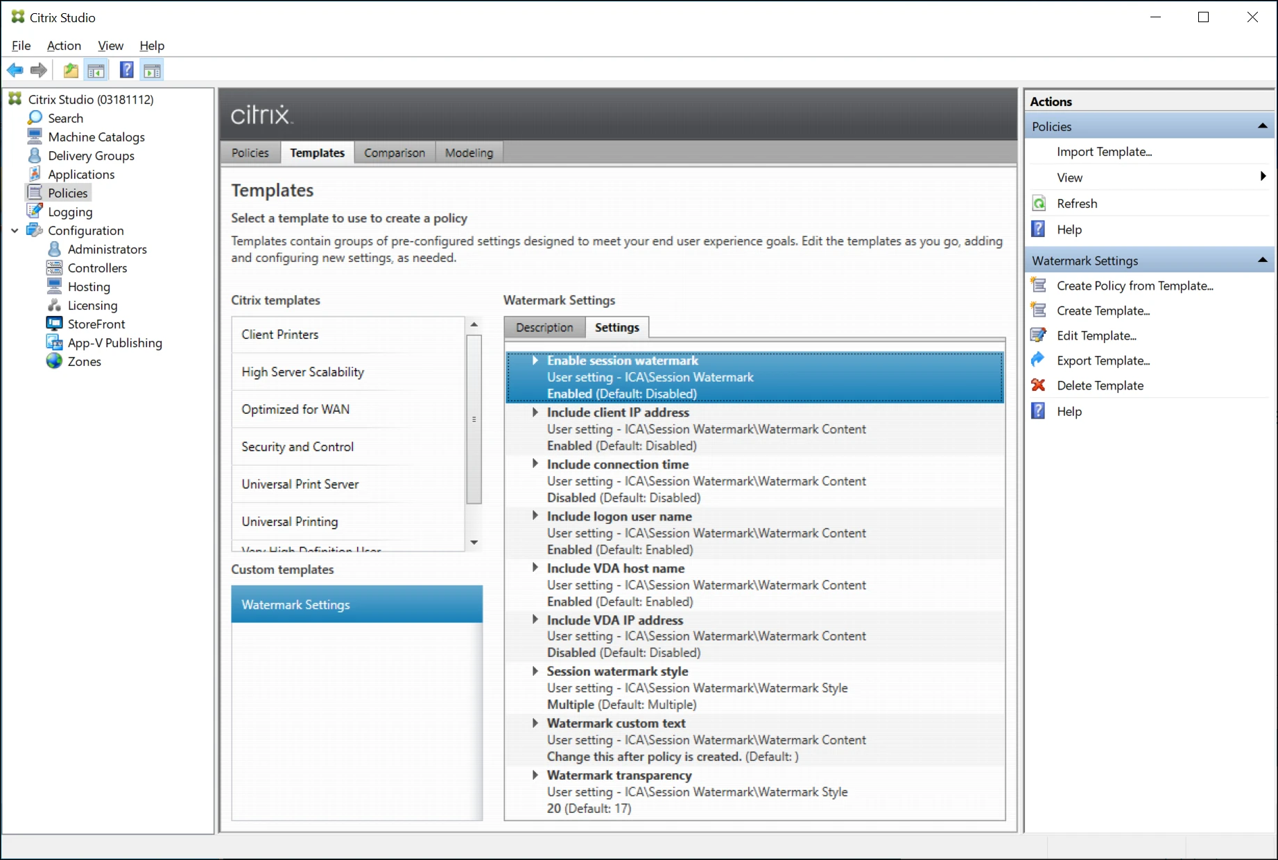
Task: Click the Show/Hide Action Pane toolbar icon
Action: coord(152,70)
